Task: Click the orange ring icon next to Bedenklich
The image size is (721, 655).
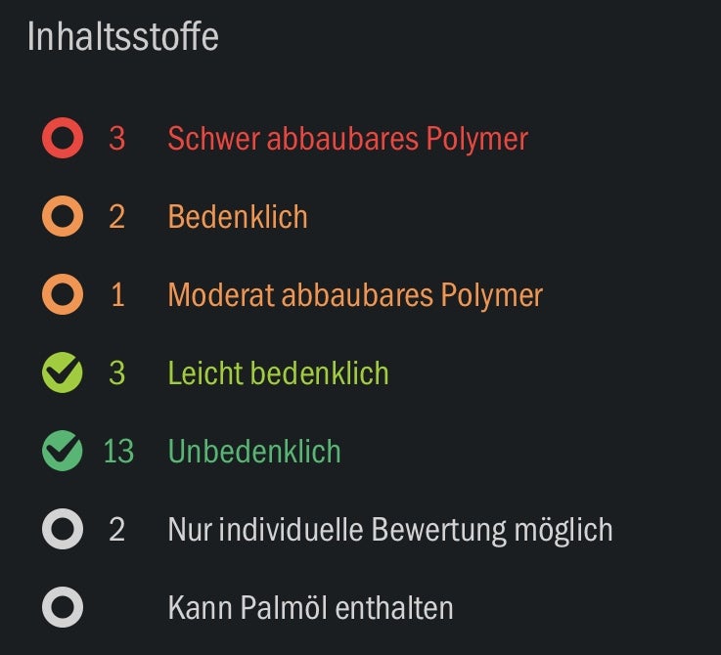Action: coord(63,216)
